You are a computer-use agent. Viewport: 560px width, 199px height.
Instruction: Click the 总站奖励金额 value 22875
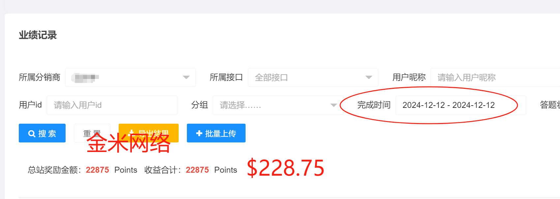click(98, 170)
